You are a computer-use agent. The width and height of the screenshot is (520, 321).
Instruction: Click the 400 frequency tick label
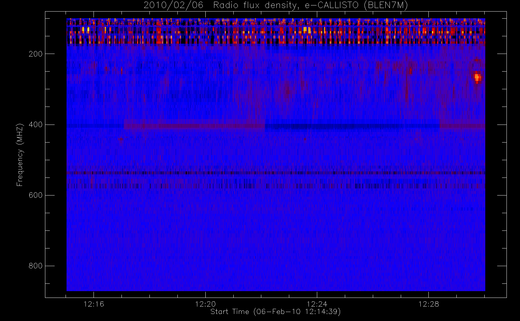tap(36, 125)
